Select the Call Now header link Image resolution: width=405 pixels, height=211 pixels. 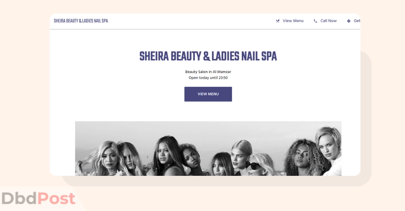[328, 21]
